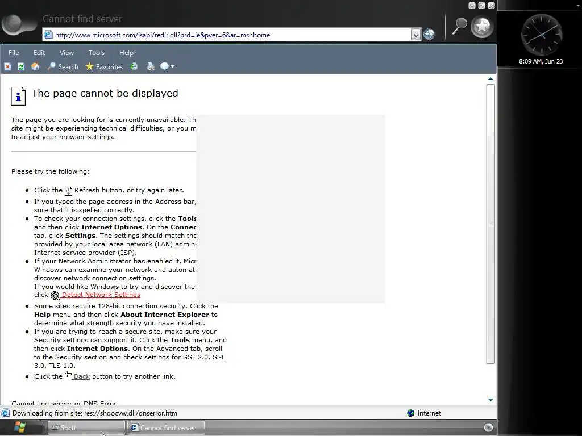The width and height of the screenshot is (582, 436).
Task: Click the large magnifying glass icon
Action: pyautogui.click(x=459, y=26)
